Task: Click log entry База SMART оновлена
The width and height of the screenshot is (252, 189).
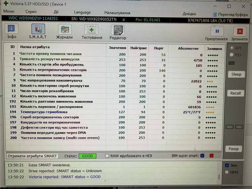Action: tap(49, 165)
